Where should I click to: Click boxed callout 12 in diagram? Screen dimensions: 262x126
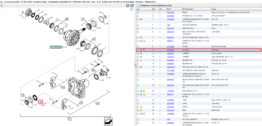98,103
